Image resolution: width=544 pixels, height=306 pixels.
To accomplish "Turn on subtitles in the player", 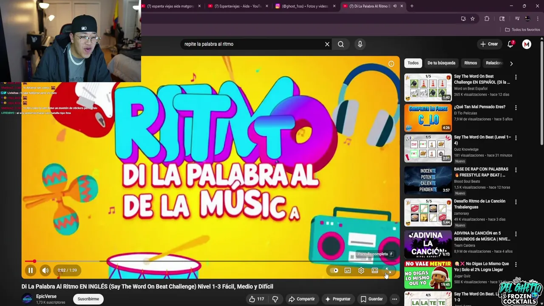I will [348, 270].
